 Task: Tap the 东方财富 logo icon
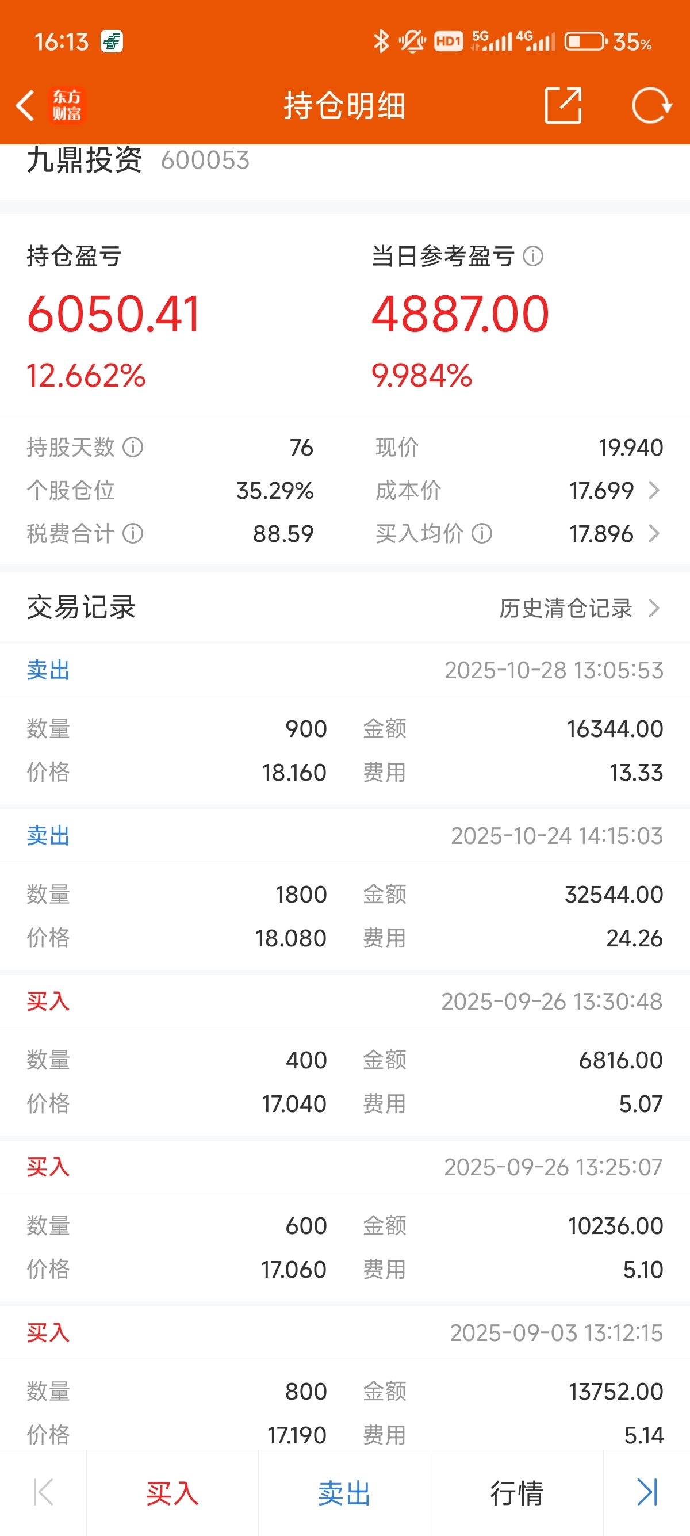click(67, 106)
